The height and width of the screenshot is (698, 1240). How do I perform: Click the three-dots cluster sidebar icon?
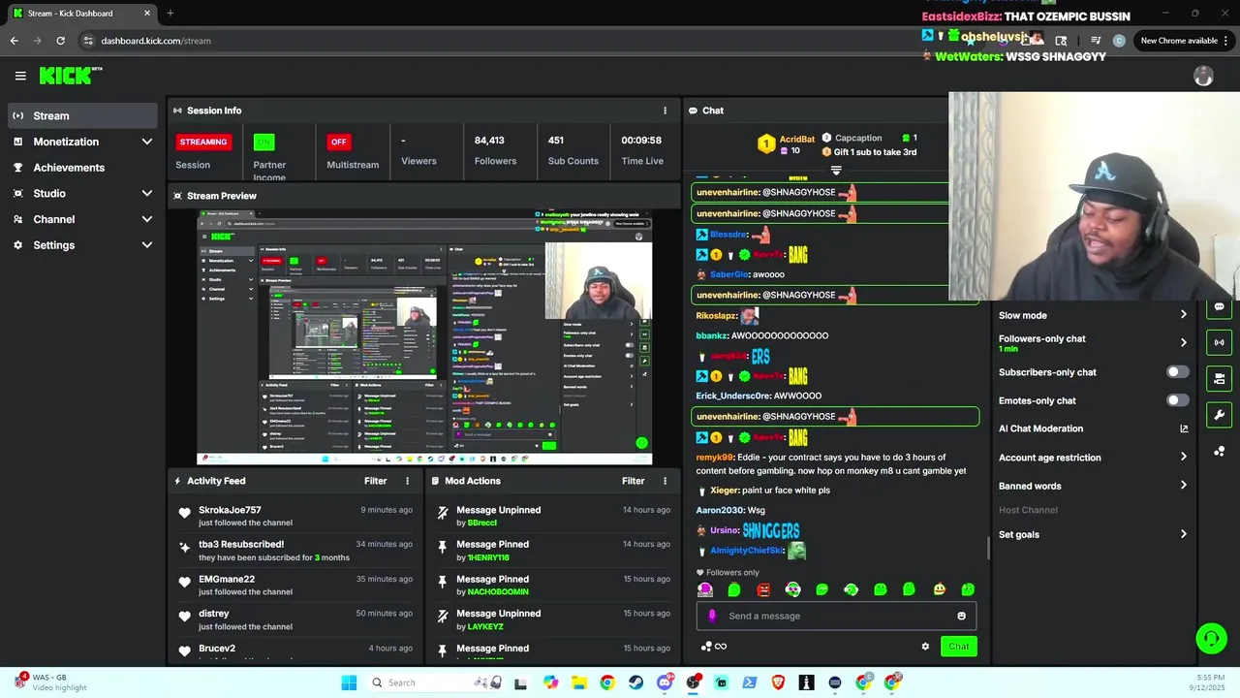[x=1219, y=452]
